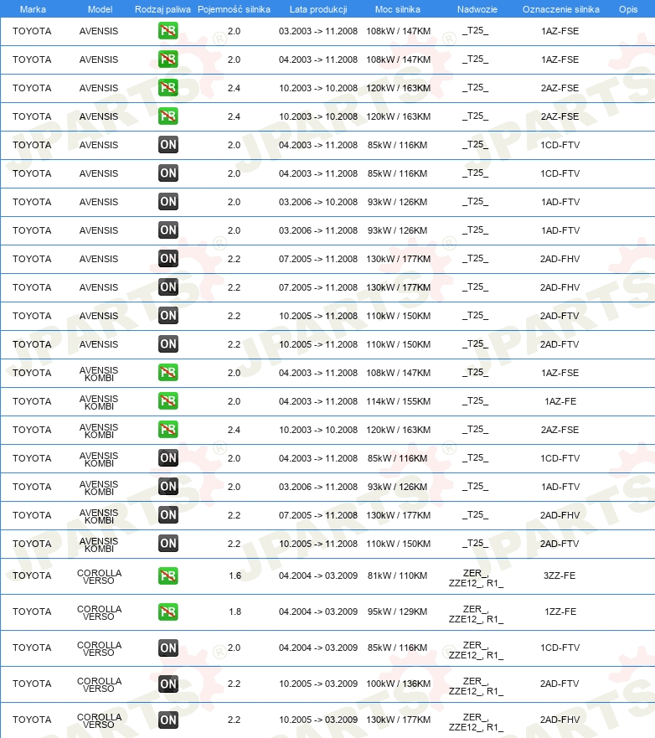Select 85kW / 116KM in Corolla Verso row
The width and height of the screenshot is (655, 738).
click(398, 648)
